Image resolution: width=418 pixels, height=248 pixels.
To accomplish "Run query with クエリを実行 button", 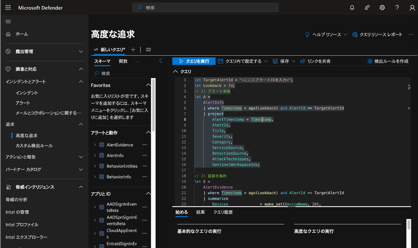I will pyautogui.click(x=194, y=61).
